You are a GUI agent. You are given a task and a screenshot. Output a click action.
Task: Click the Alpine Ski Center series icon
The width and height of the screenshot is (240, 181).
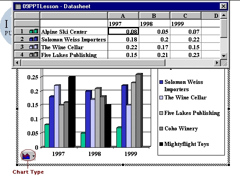(34, 31)
